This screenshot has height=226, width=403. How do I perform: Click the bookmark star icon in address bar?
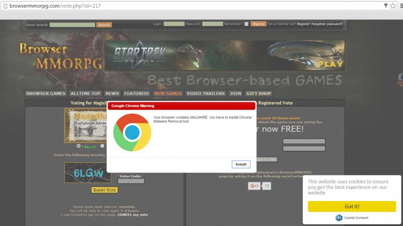pos(393,6)
